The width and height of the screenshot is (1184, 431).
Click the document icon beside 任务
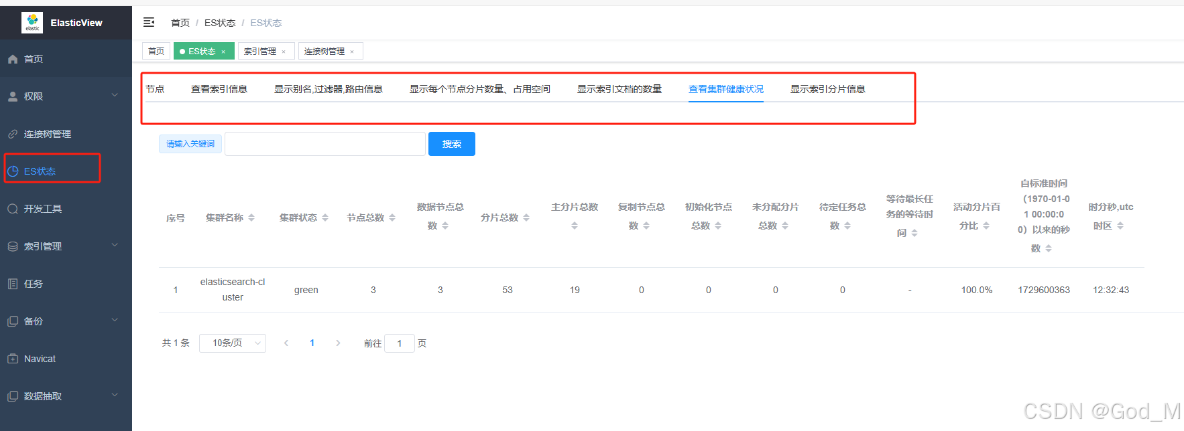[13, 284]
